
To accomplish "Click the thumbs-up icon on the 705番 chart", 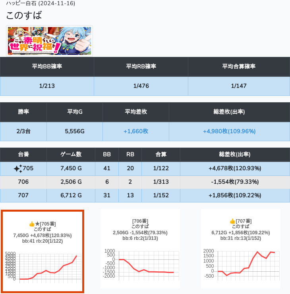I will [x=32, y=224].
